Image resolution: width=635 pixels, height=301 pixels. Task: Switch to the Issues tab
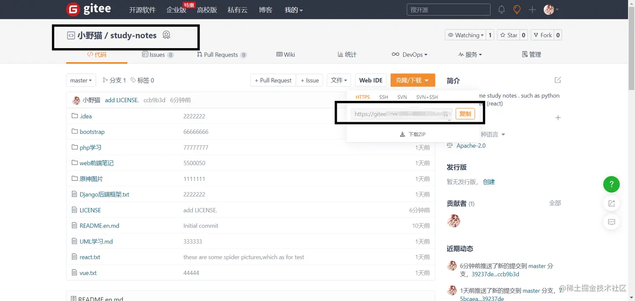(158, 54)
